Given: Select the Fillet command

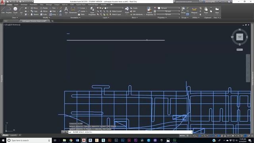Looking at the screenshot, I should coord(53,11).
